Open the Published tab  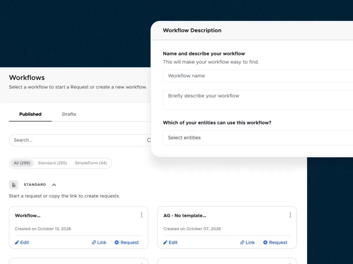[30, 114]
